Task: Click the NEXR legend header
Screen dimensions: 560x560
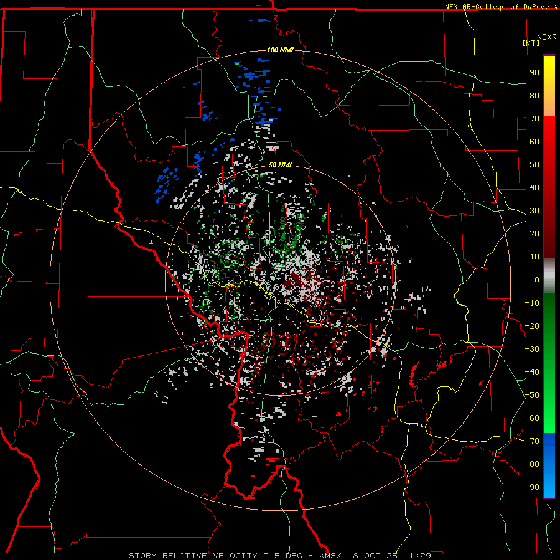Action: coord(547,37)
